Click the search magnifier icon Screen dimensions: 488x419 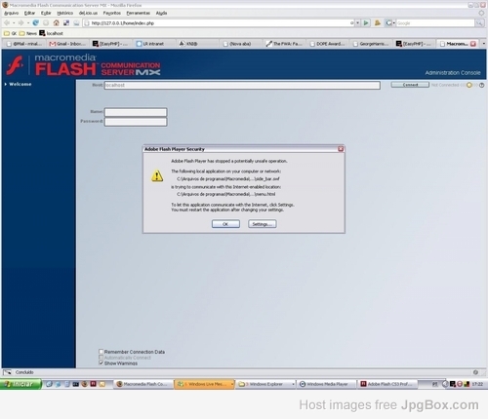click(479, 23)
